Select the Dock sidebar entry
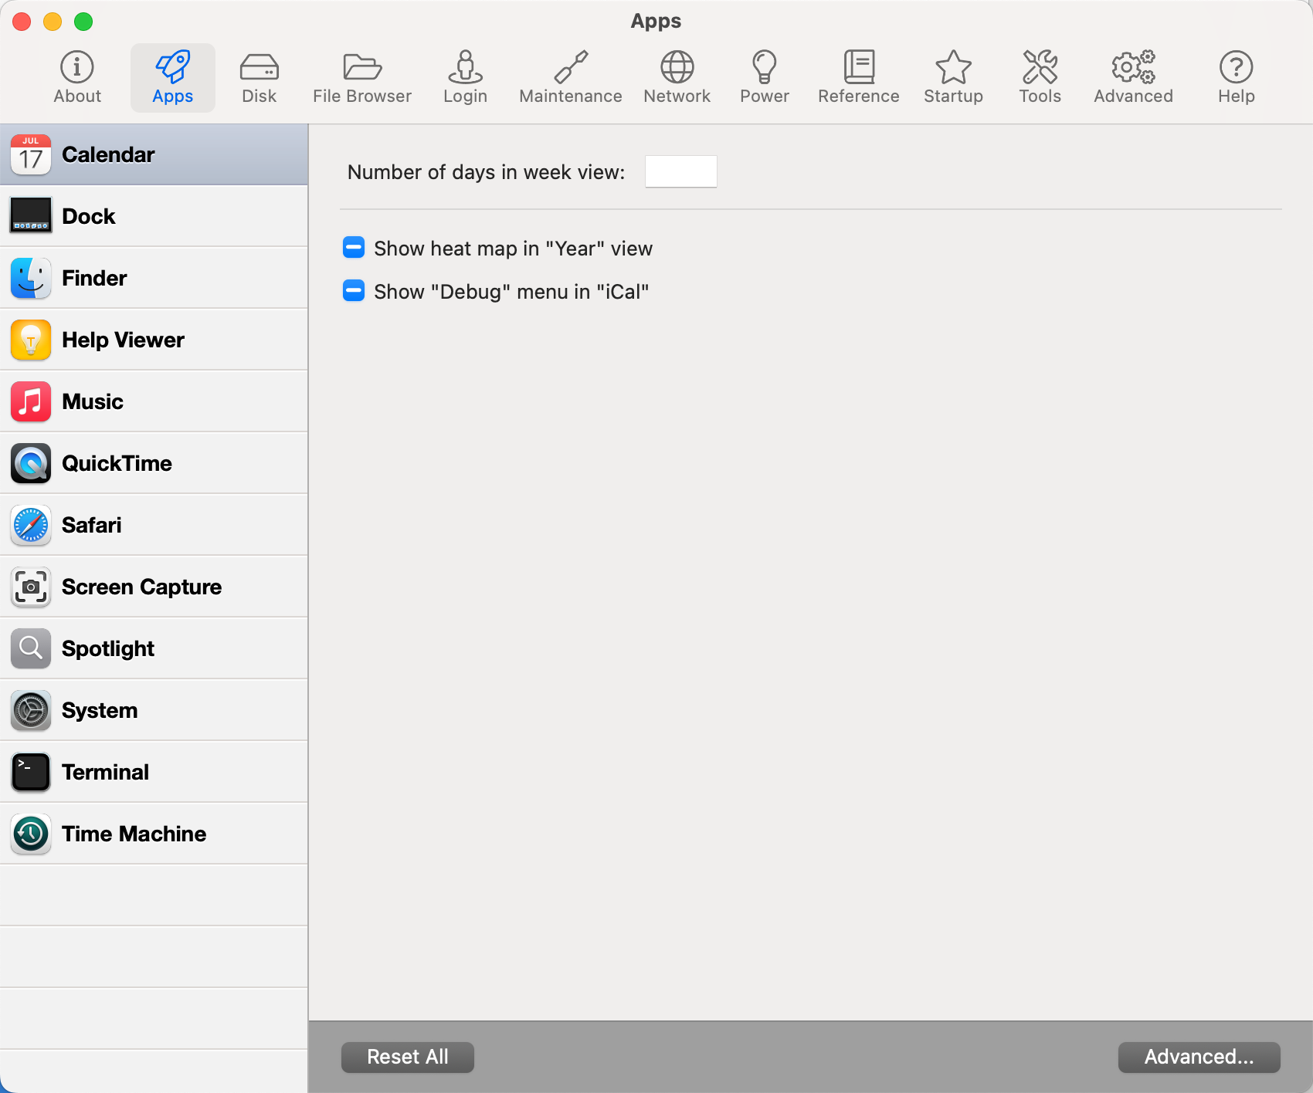The image size is (1313, 1093). (x=88, y=216)
